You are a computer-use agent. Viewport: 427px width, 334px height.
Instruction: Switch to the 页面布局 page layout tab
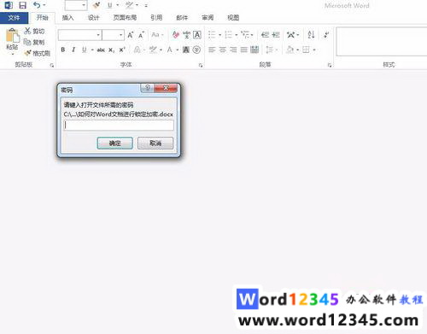(125, 18)
